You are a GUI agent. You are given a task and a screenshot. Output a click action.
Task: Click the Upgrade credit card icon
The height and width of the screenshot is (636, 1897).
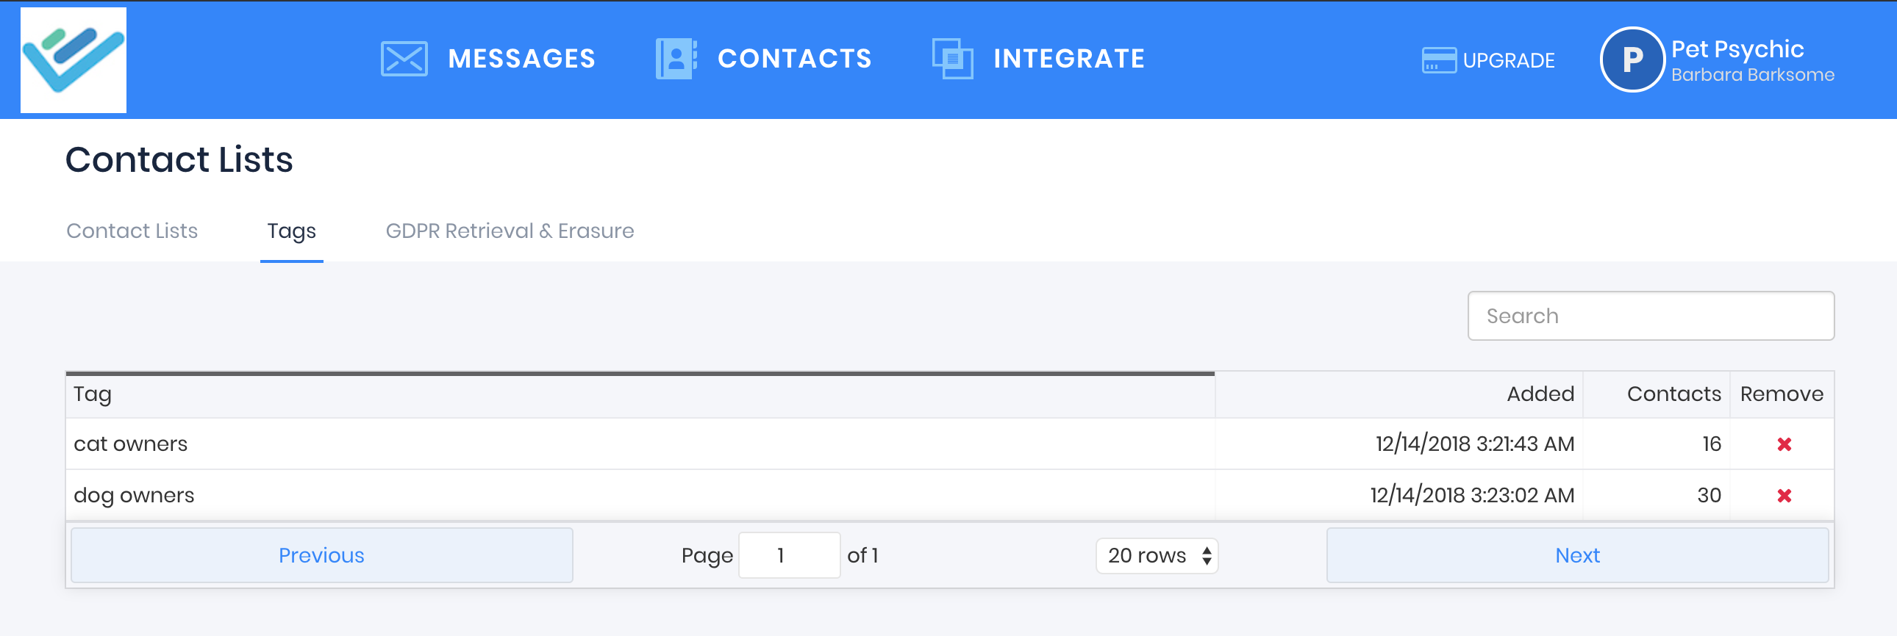pyautogui.click(x=1437, y=60)
